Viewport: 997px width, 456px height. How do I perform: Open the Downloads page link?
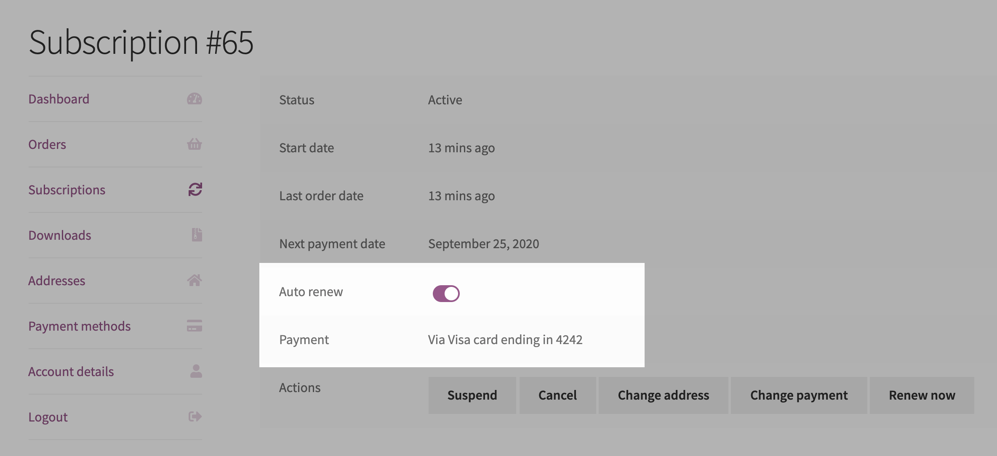[x=59, y=235]
